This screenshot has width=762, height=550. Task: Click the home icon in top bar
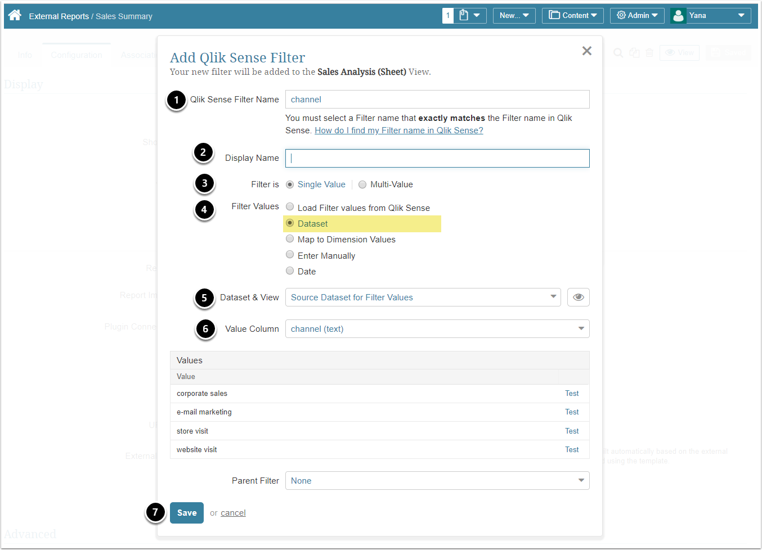[x=15, y=15]
